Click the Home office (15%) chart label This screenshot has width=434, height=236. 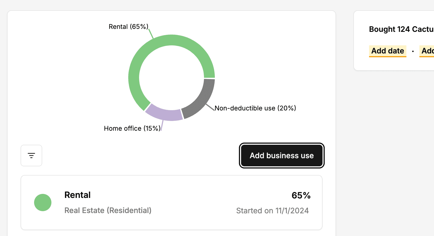point(132,128)
